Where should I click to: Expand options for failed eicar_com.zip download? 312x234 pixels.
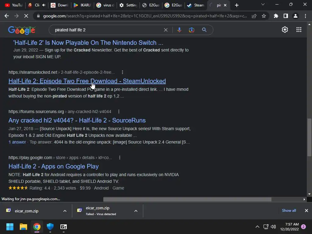(x=136, y=211)
